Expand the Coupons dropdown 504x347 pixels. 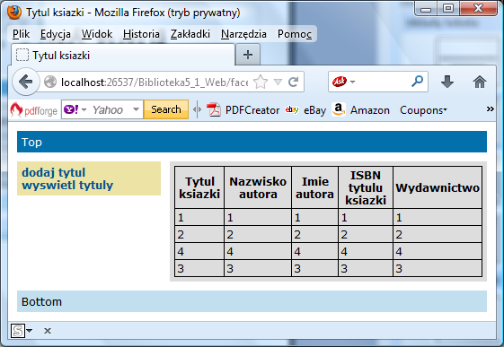446,110
